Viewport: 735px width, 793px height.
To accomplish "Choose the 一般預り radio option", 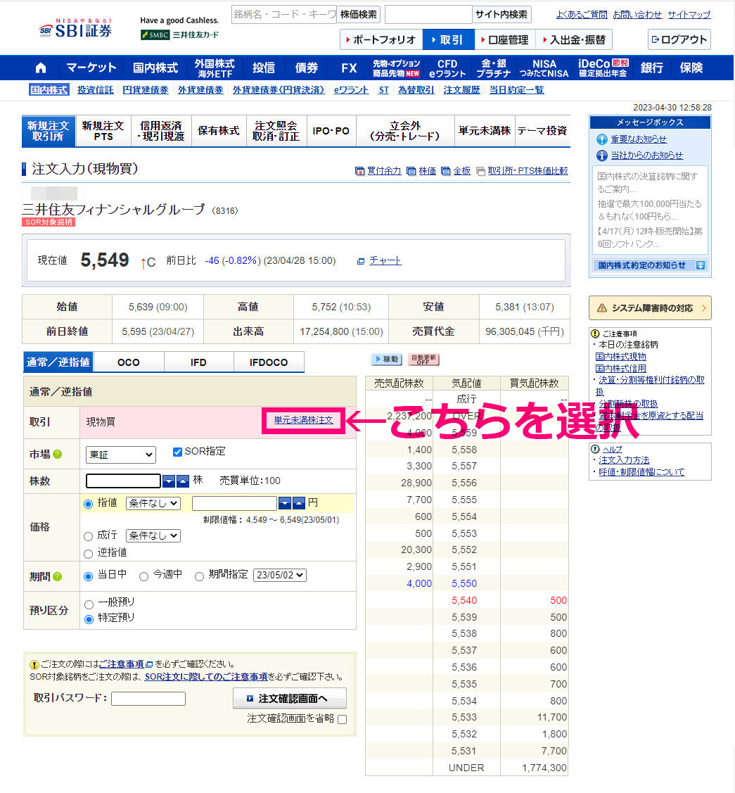I will (89, 604).
